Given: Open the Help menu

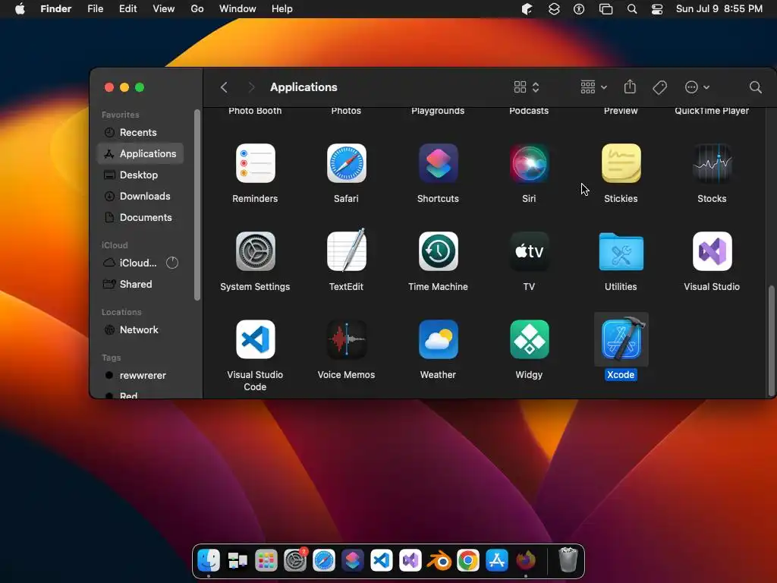Looking at the screenshot, I should click(x=282, y=9).
